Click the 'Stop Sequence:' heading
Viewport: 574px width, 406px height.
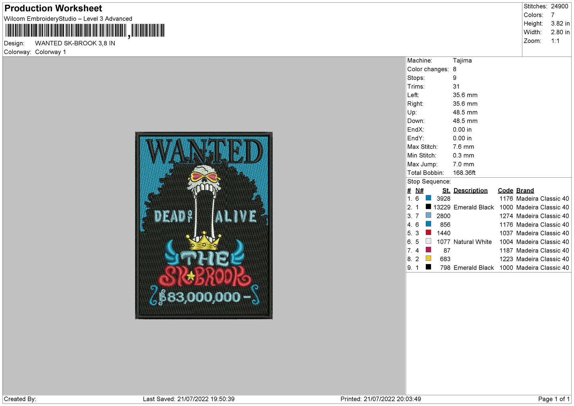click(429, 182)
